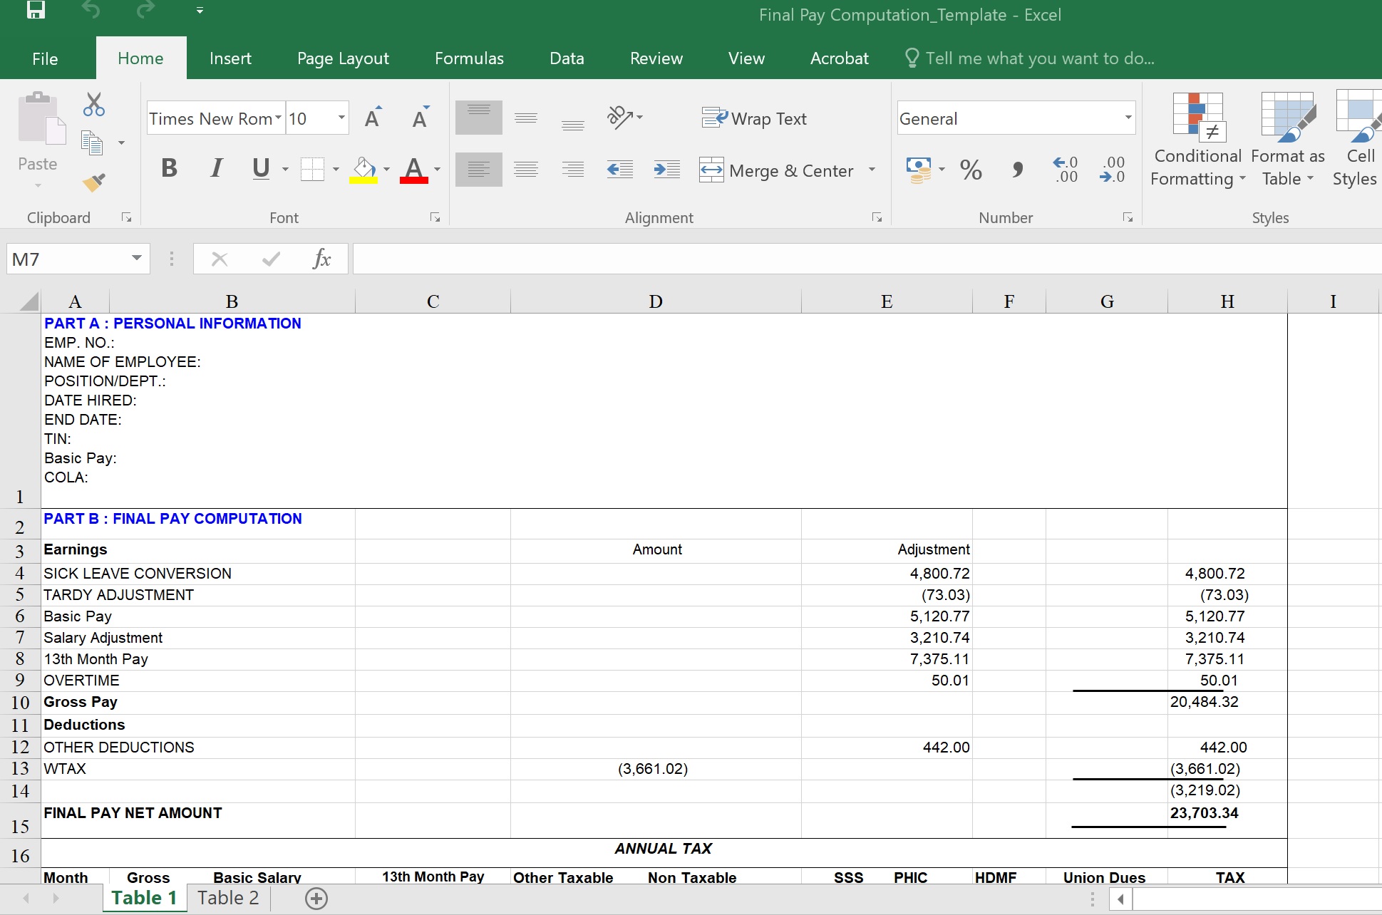Screen dimensions: 1382x915
Task: Click Decrease Font Size icon
Action: coord(421,118)
